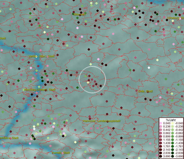The image size is (184, 159).
Task: Pick the 0.040 pink legend swatch
Action: (161, 123)
